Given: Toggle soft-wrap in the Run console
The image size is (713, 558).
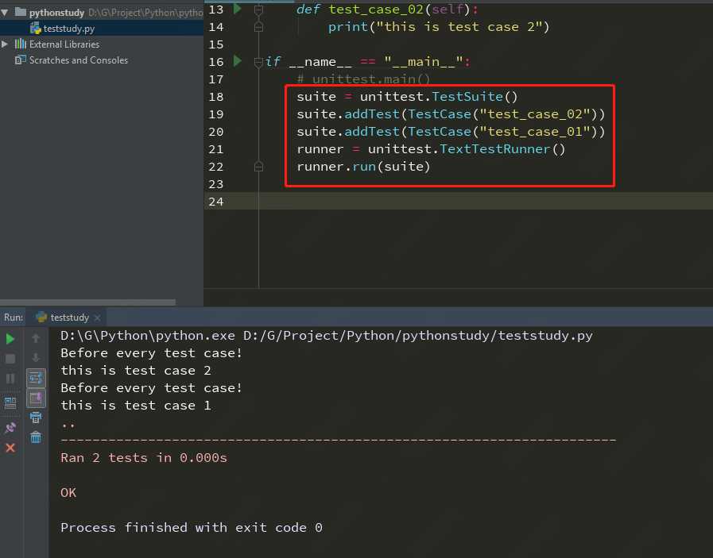Looking at the screenshot, I should [x=36, y=378].
